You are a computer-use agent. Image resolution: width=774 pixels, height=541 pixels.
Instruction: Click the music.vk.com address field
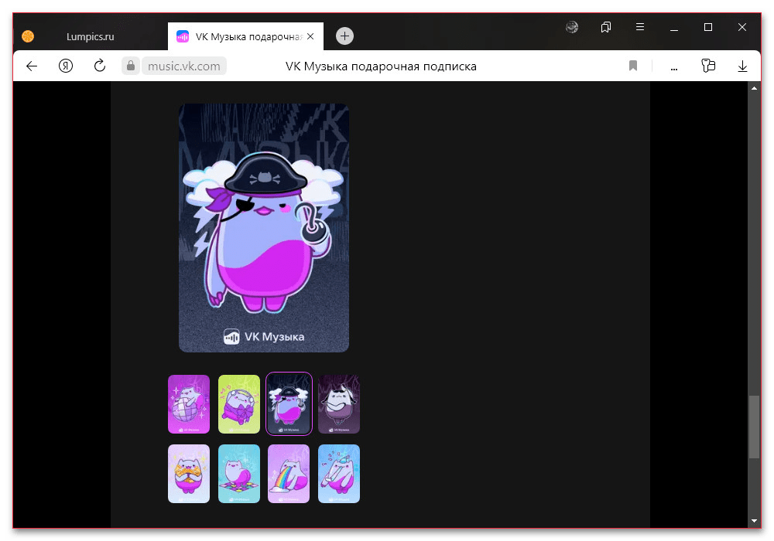[x=184, y=66]
